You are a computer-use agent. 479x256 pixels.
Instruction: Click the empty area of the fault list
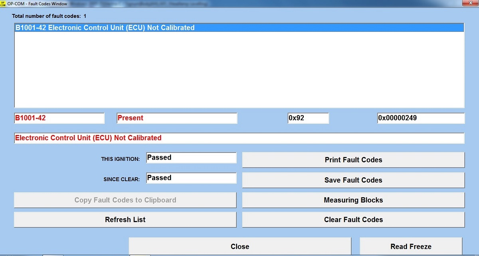pyautogui.click(x=239, y=72)
